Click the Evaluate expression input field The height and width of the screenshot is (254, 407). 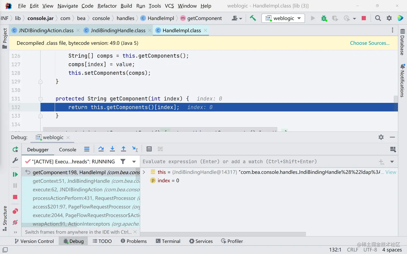click(258, 162)
